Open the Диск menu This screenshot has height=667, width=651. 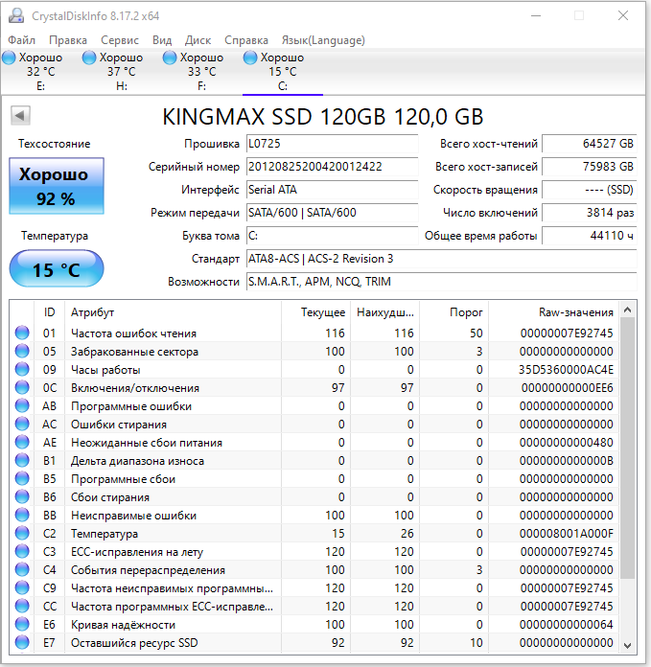pyautogui.click(x=198, y=40)
